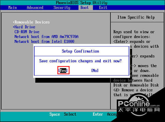The width and height of the screenshot is (165, 122).
Task: Open the Security tab
Action: 62,8
